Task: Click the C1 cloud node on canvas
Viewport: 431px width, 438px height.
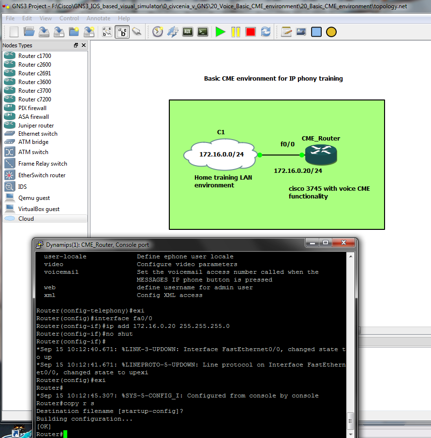Action: pos(221,154)
